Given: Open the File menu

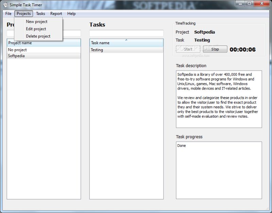Looking at the screenshot, I should tap(8, 14).
